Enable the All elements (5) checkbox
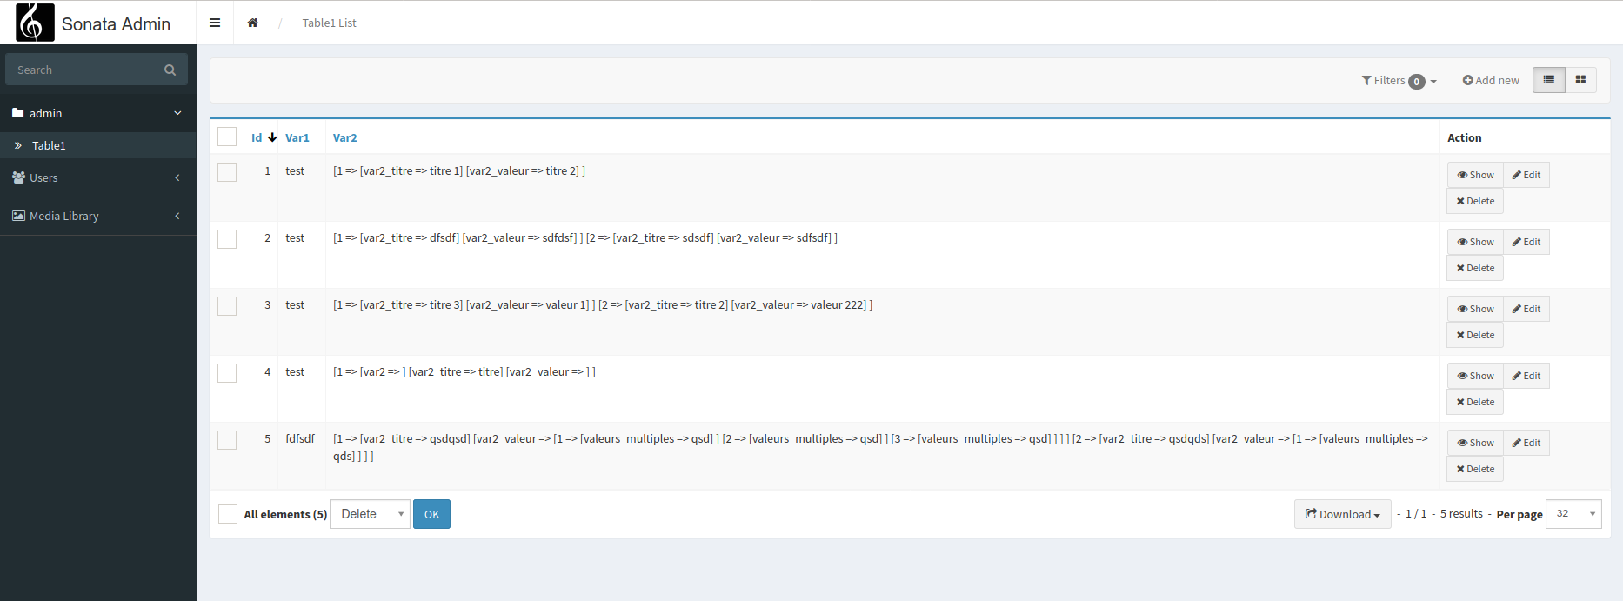The width and height of the screenshot is (1623, 601). pos(228,514)
